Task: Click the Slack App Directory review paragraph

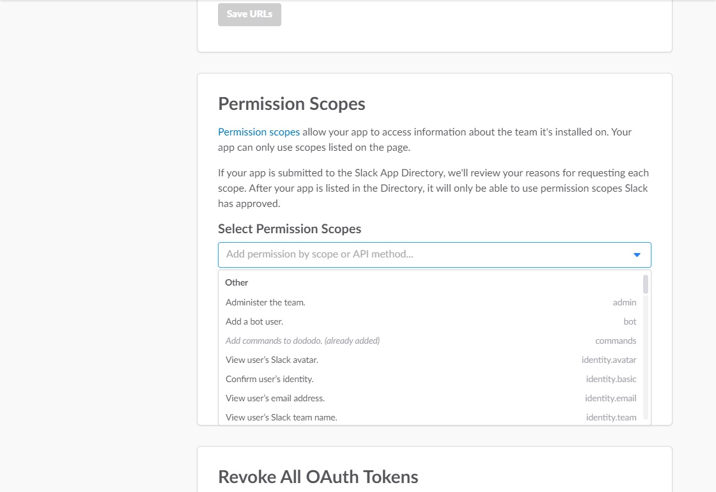Action: (433, 188)
